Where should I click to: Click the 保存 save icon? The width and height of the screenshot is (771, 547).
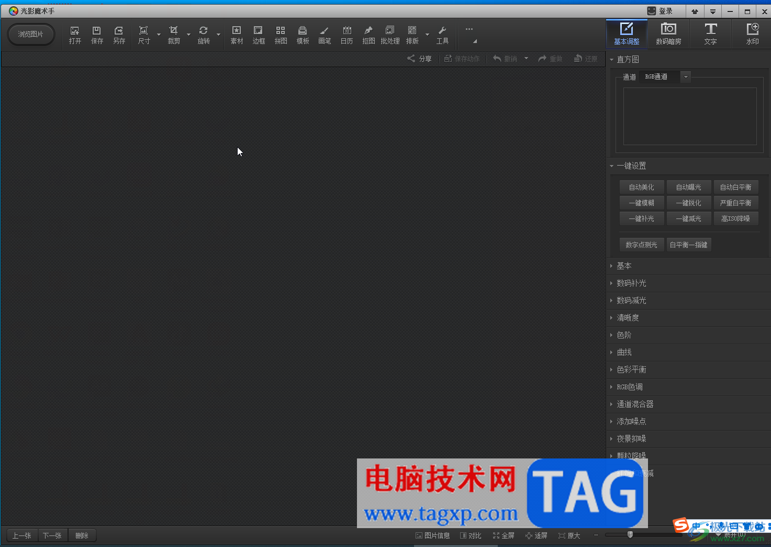[97, 35]
